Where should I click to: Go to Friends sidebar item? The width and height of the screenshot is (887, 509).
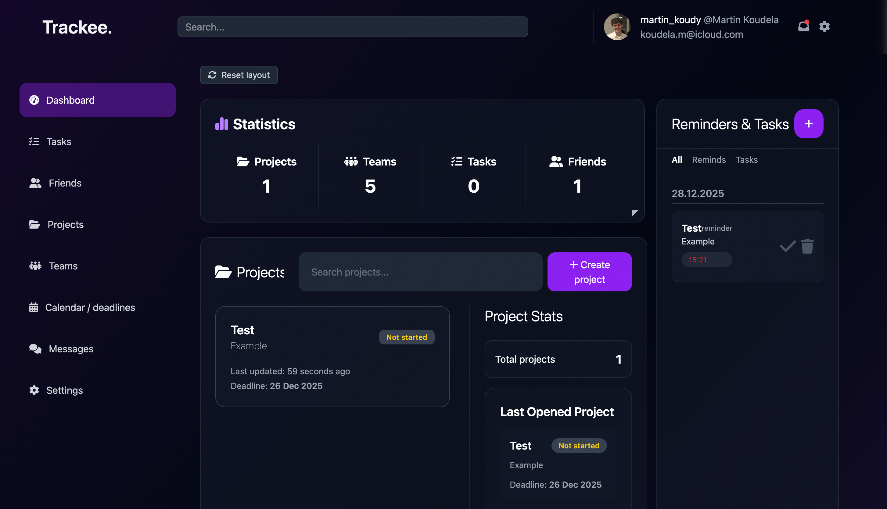coord(65,183)
